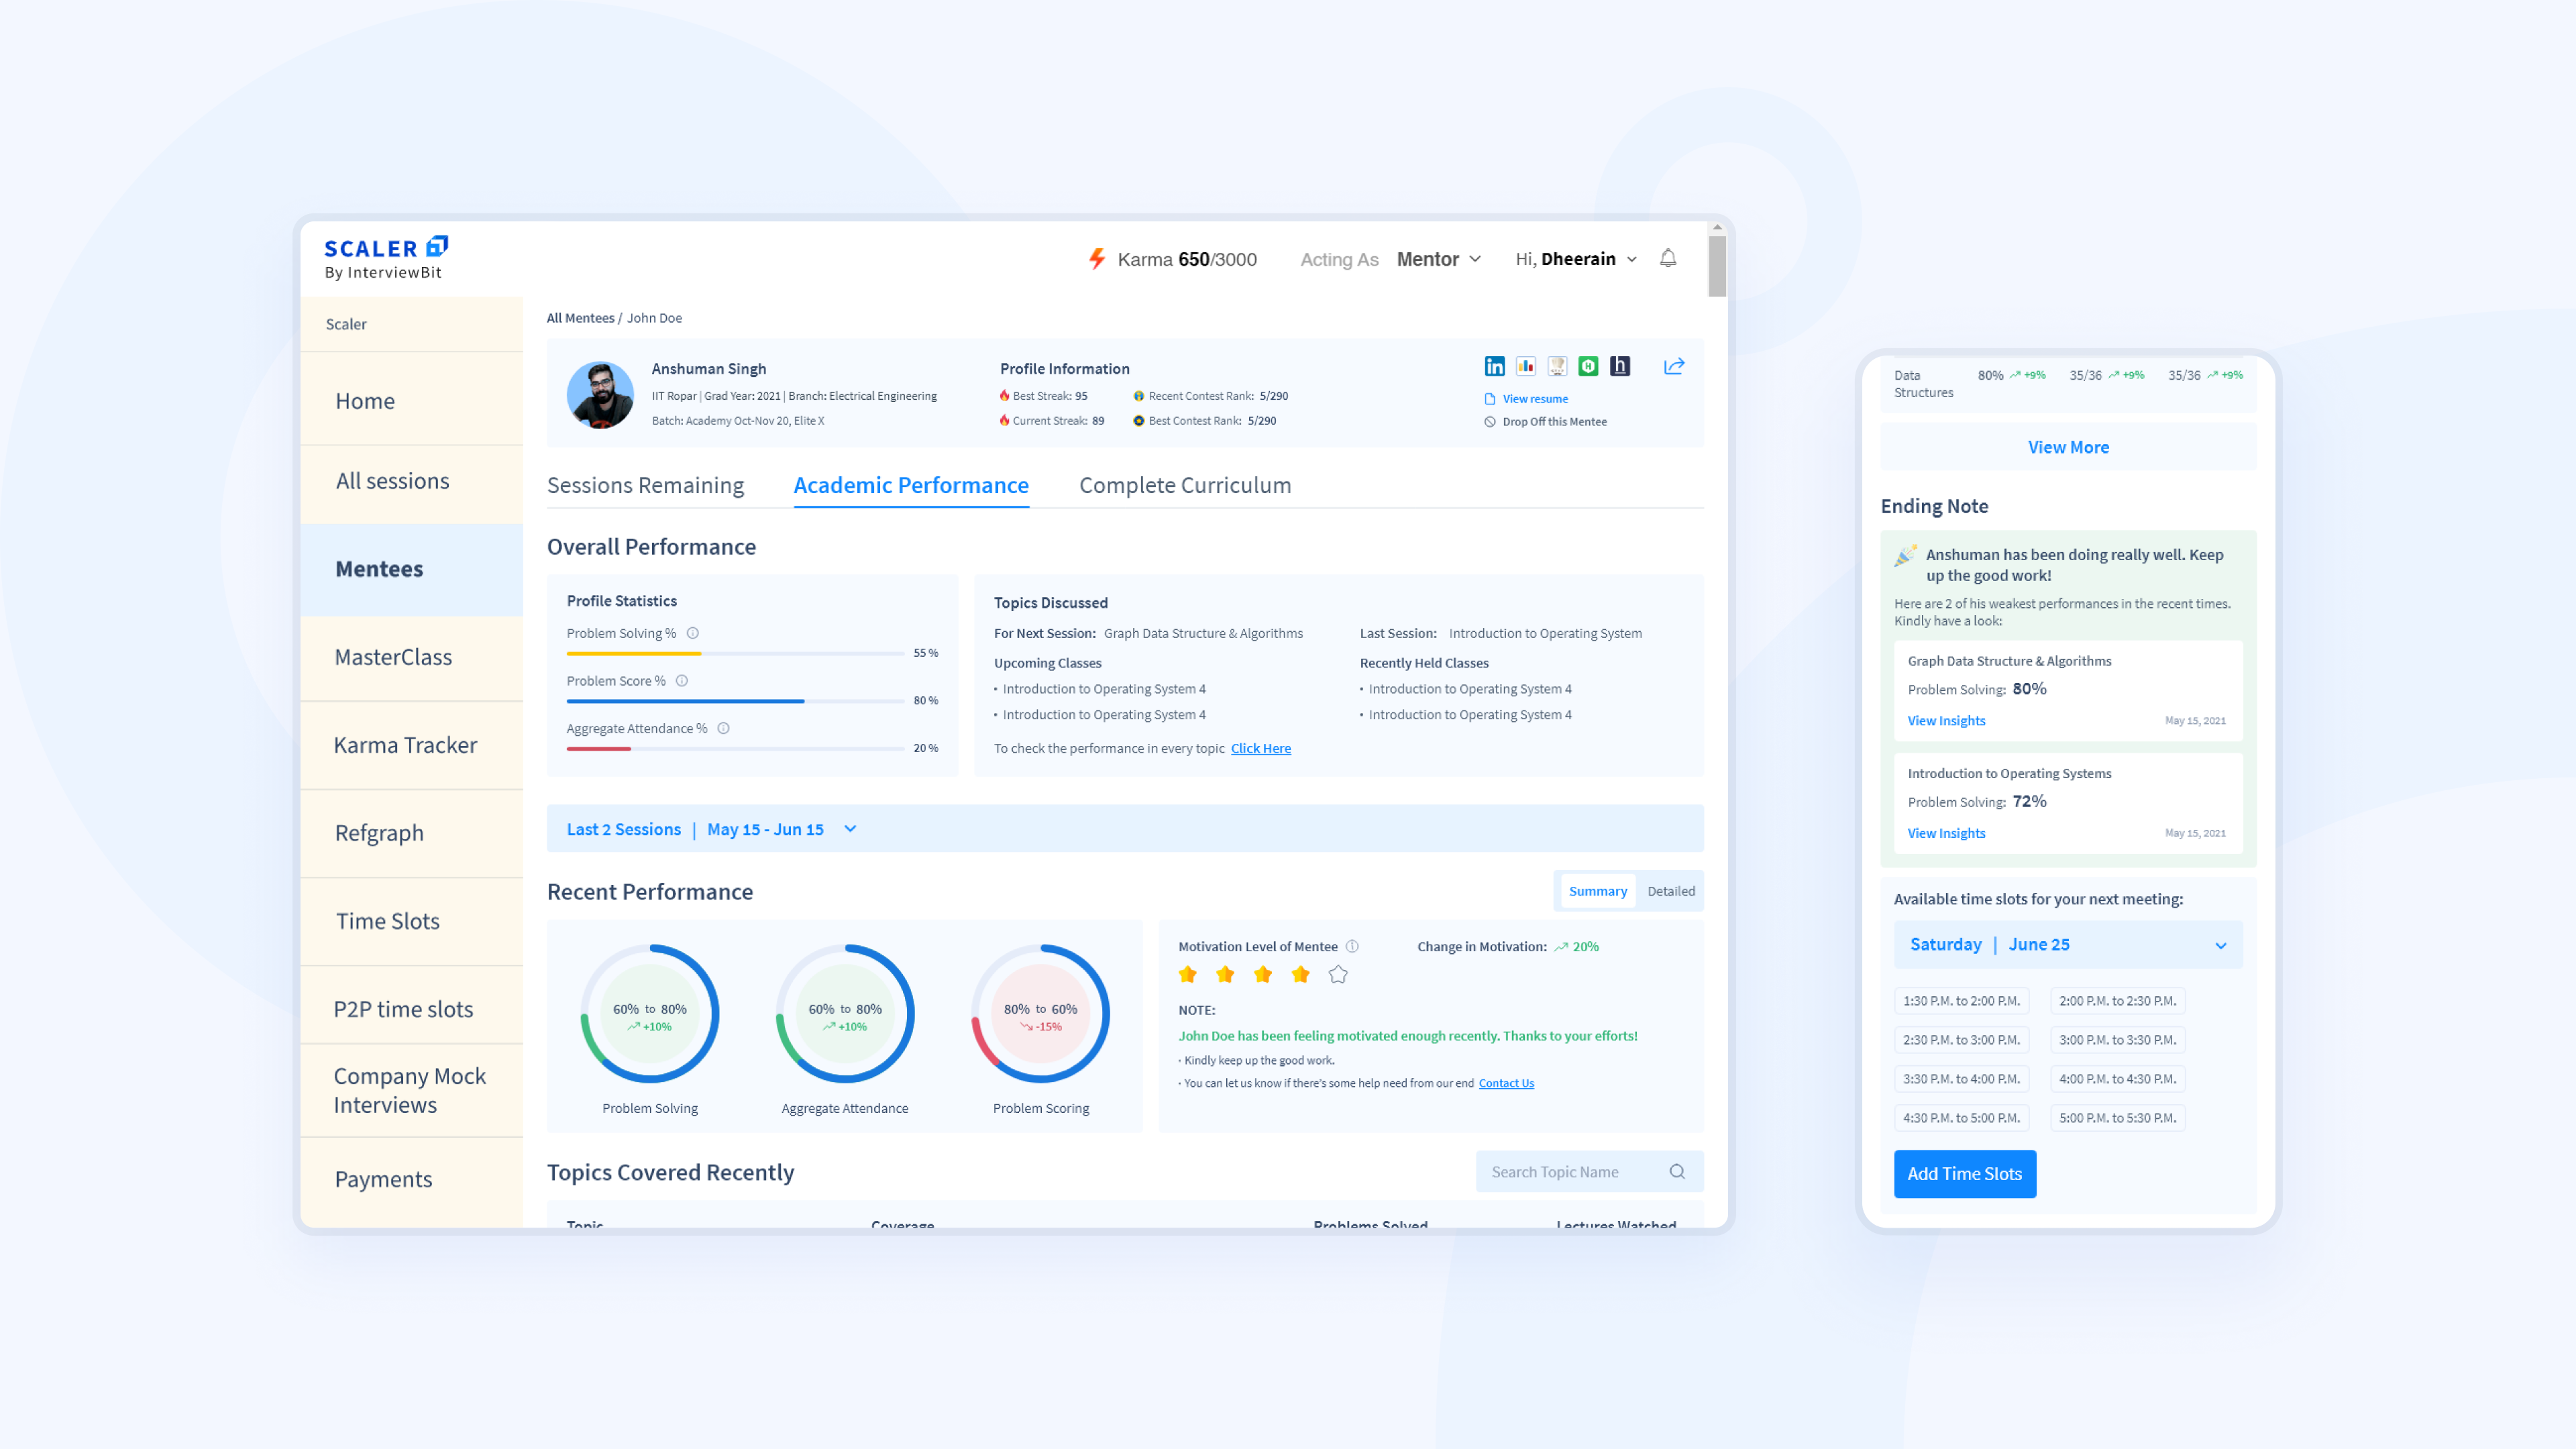Click the Karma lightning bolt icon

[1097, 259]
